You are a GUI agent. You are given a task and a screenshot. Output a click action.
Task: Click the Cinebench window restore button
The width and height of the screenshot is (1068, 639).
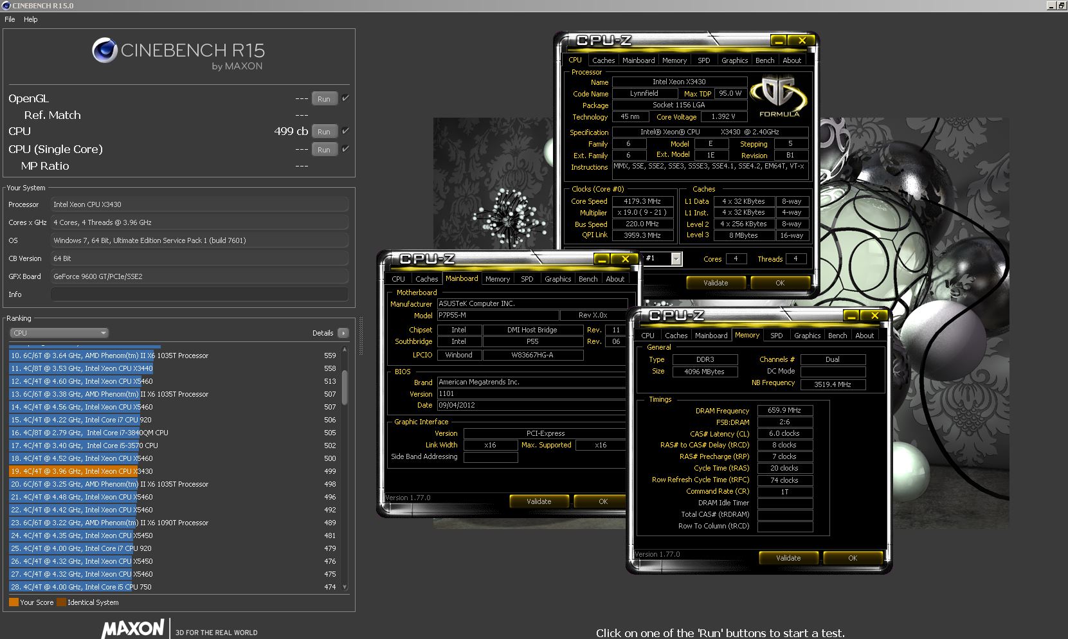click(x=1062, y=6)
